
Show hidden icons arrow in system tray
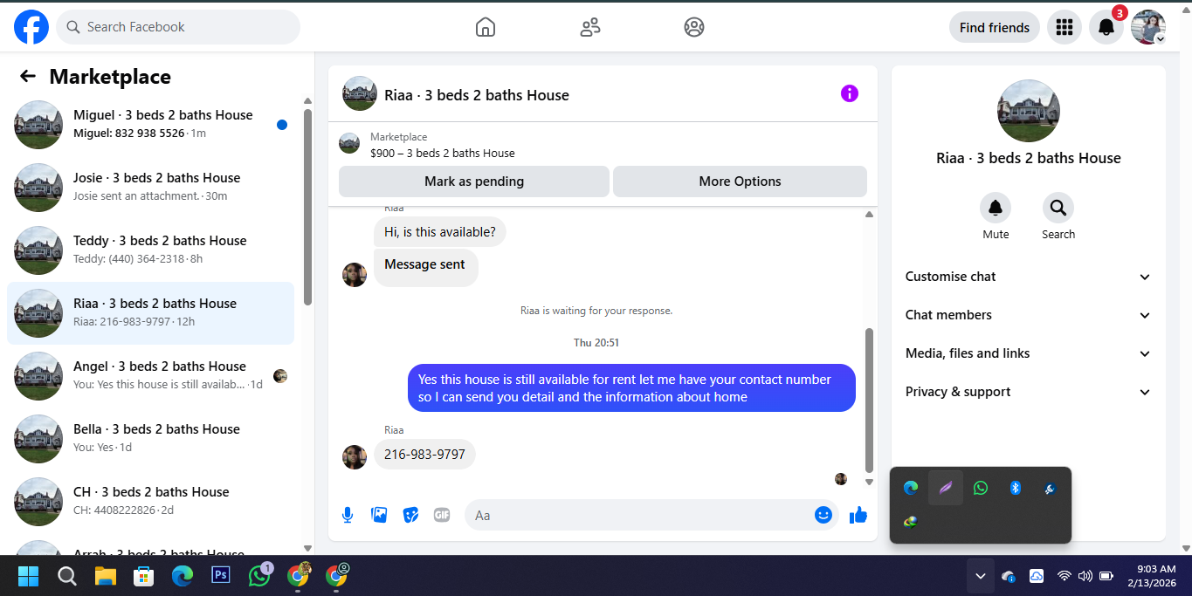[981, 576]
